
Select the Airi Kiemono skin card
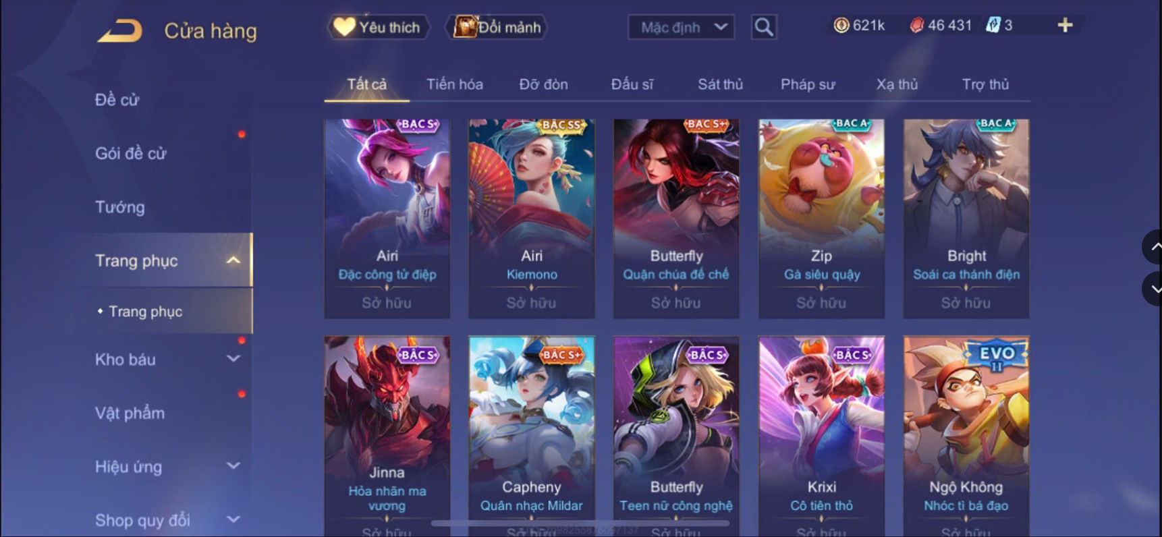point(532,219)
